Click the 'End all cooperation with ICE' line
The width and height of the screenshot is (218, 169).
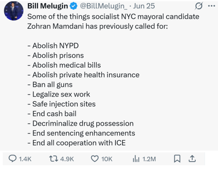77,143
